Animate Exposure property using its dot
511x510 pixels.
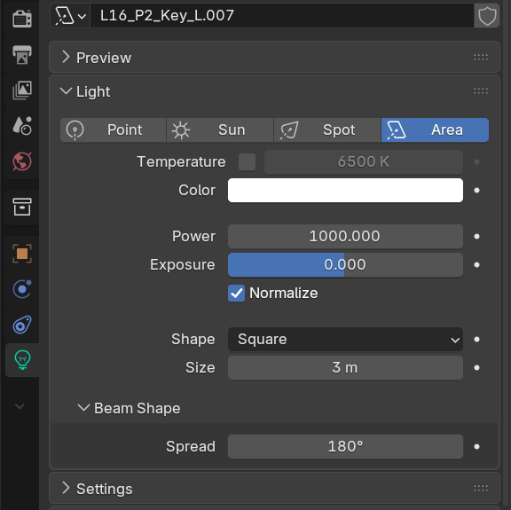click(476, 264)
